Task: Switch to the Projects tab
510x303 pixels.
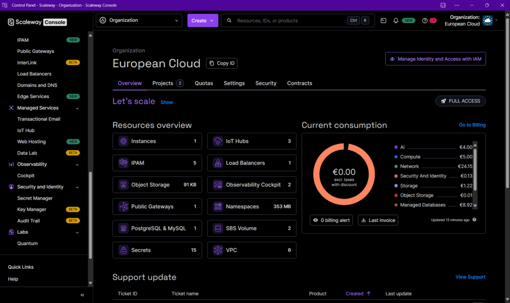Action: pos(168,83)
